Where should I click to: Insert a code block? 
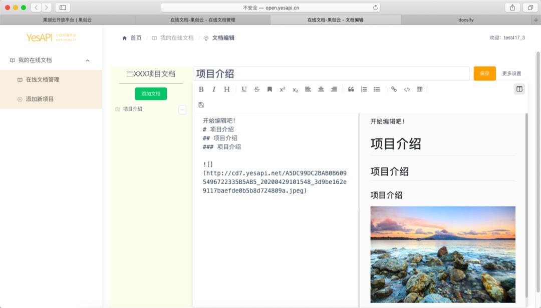pos(407,89)
